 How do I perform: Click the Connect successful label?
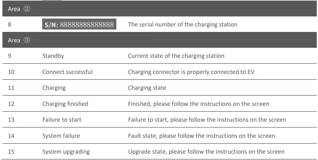[x=67, y=72]
